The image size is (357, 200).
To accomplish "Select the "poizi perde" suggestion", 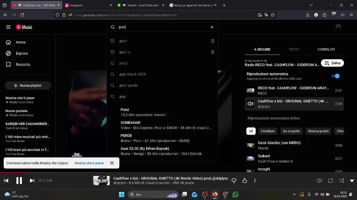I will [162, 85].
